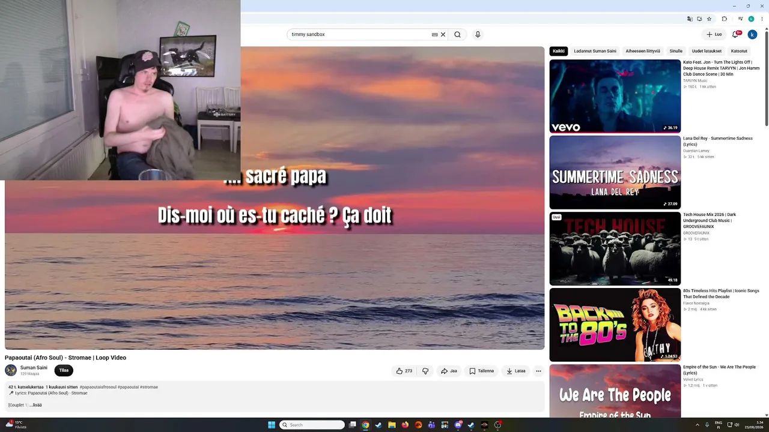The height and width of the screenshot is (432, 769).
Task: Open the Kato Feat. Jon video thumbnail
Action: tap(615, 96)
